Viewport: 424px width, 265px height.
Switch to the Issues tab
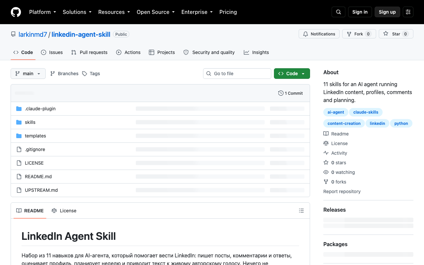(x=52, y=52)
